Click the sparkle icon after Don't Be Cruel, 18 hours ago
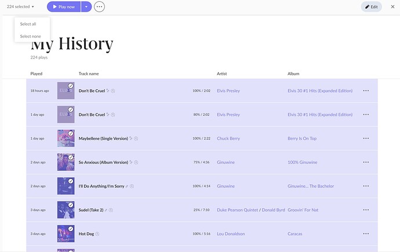This screenshot has height=252, width=400. tap(108, 91)
